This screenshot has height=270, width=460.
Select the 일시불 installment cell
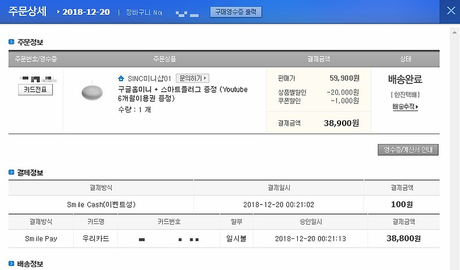(236, 238)
